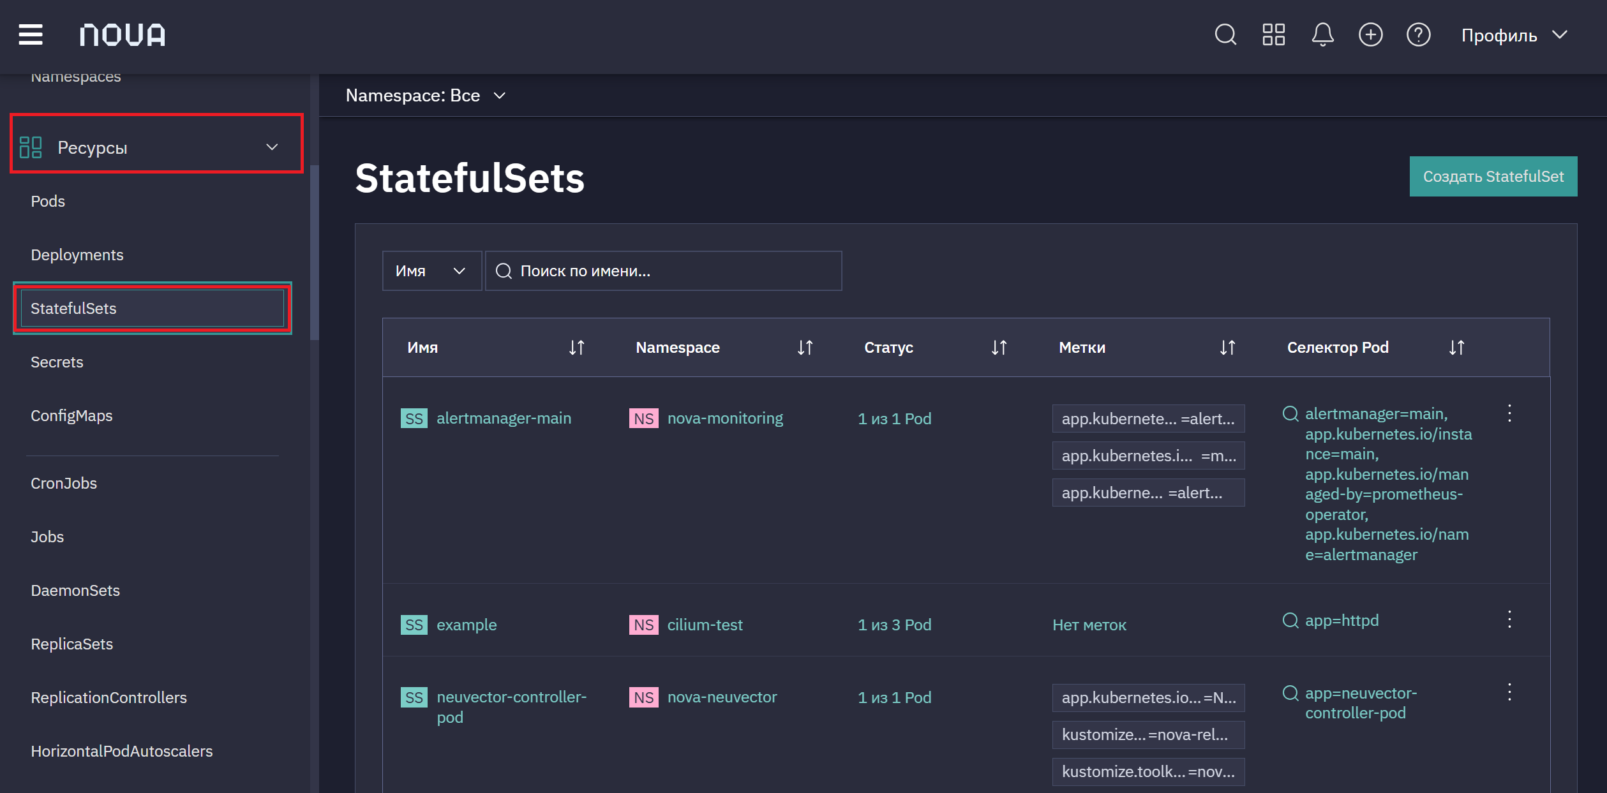The height and width of the screenshot is (793, 1607).
Task: Click the plus circle add icon
Action: tap(1370, 34)
